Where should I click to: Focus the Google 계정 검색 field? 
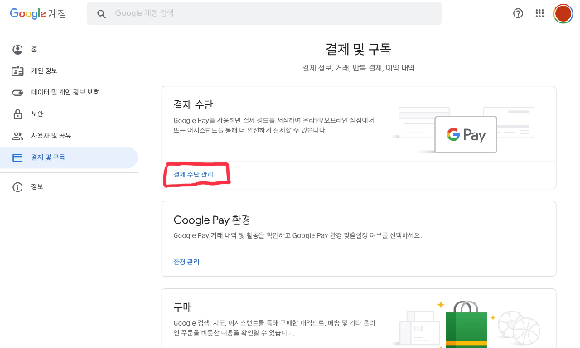pos(264,13)
